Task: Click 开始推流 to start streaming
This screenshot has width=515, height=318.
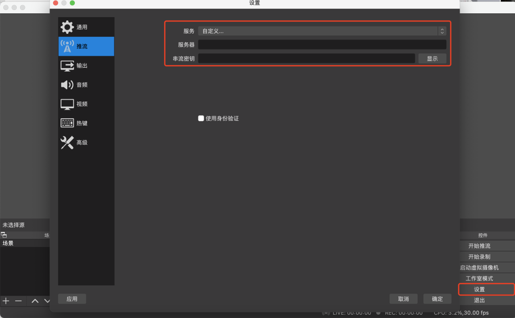Action: click(486, 246)
